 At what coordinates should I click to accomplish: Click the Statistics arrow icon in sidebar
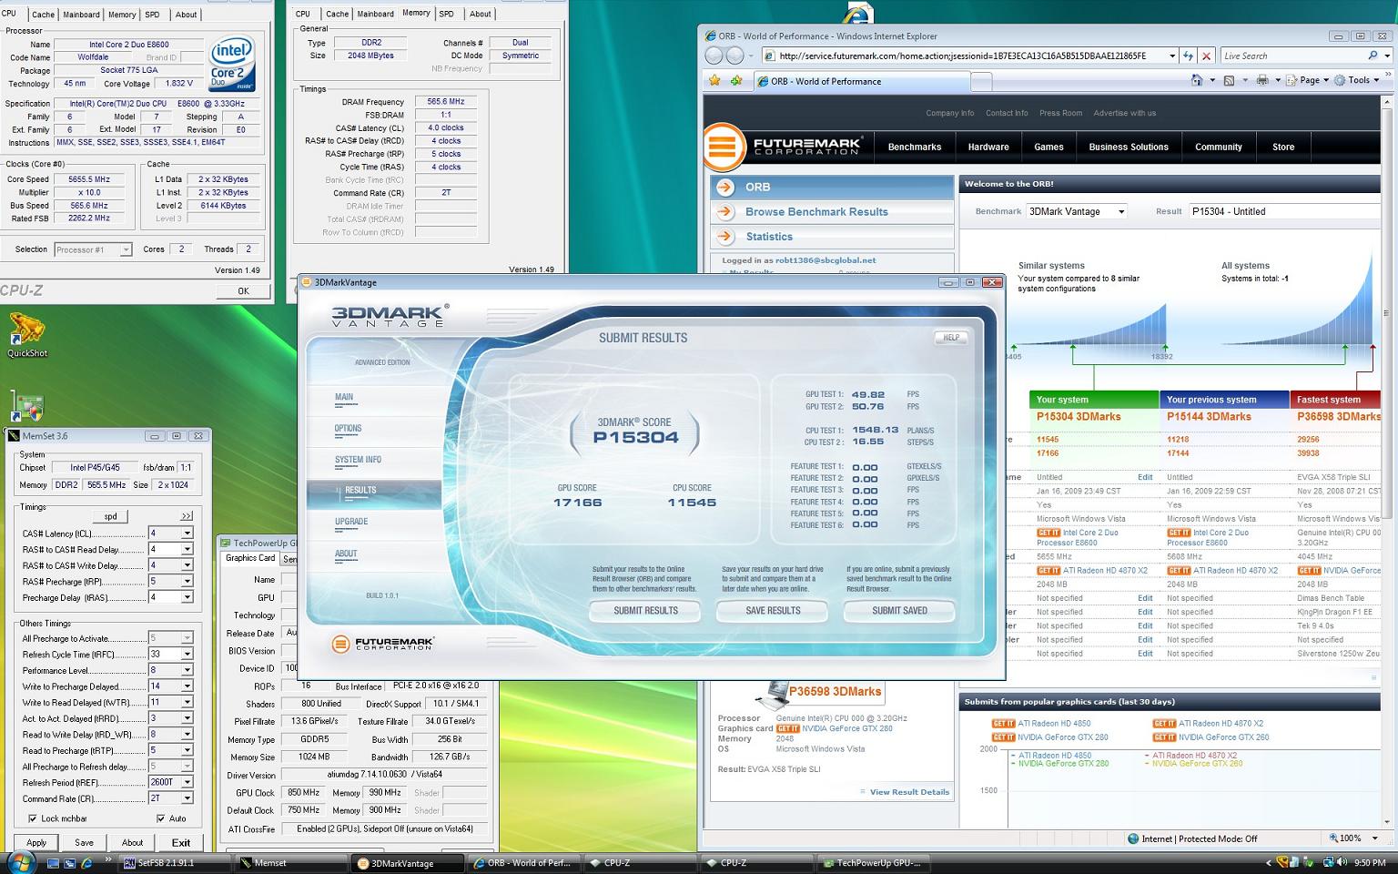tap(725, 237)
